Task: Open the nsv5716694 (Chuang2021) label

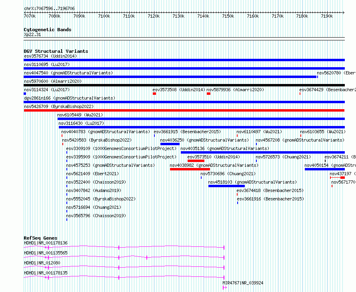Action: point(94,207)
